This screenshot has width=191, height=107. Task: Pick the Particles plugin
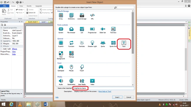pos(82,44)
